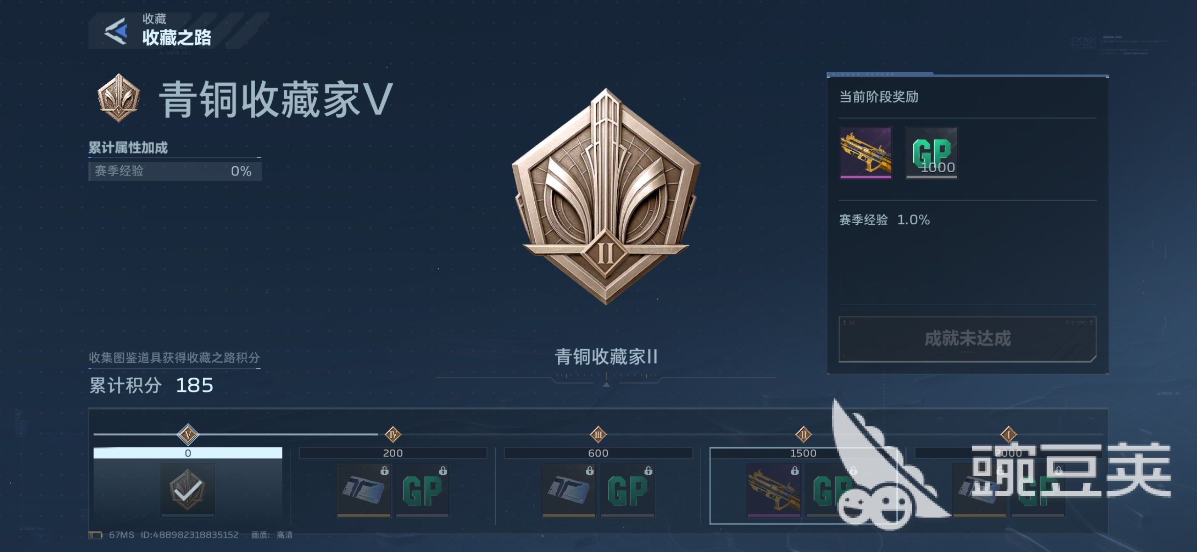Open the 收藏之路 header title
This screenshot has height=552, width=1197.
tap(177, 38)
